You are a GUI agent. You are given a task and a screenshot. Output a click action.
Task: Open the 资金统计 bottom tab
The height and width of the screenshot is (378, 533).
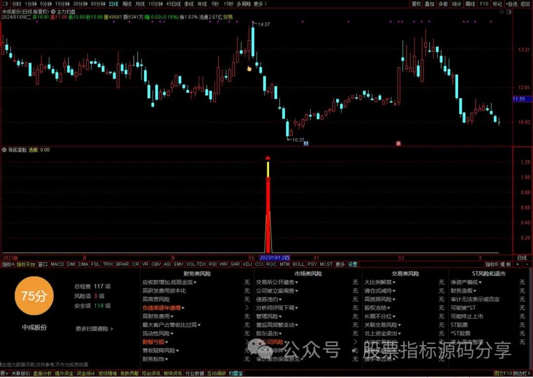(86, 373)
